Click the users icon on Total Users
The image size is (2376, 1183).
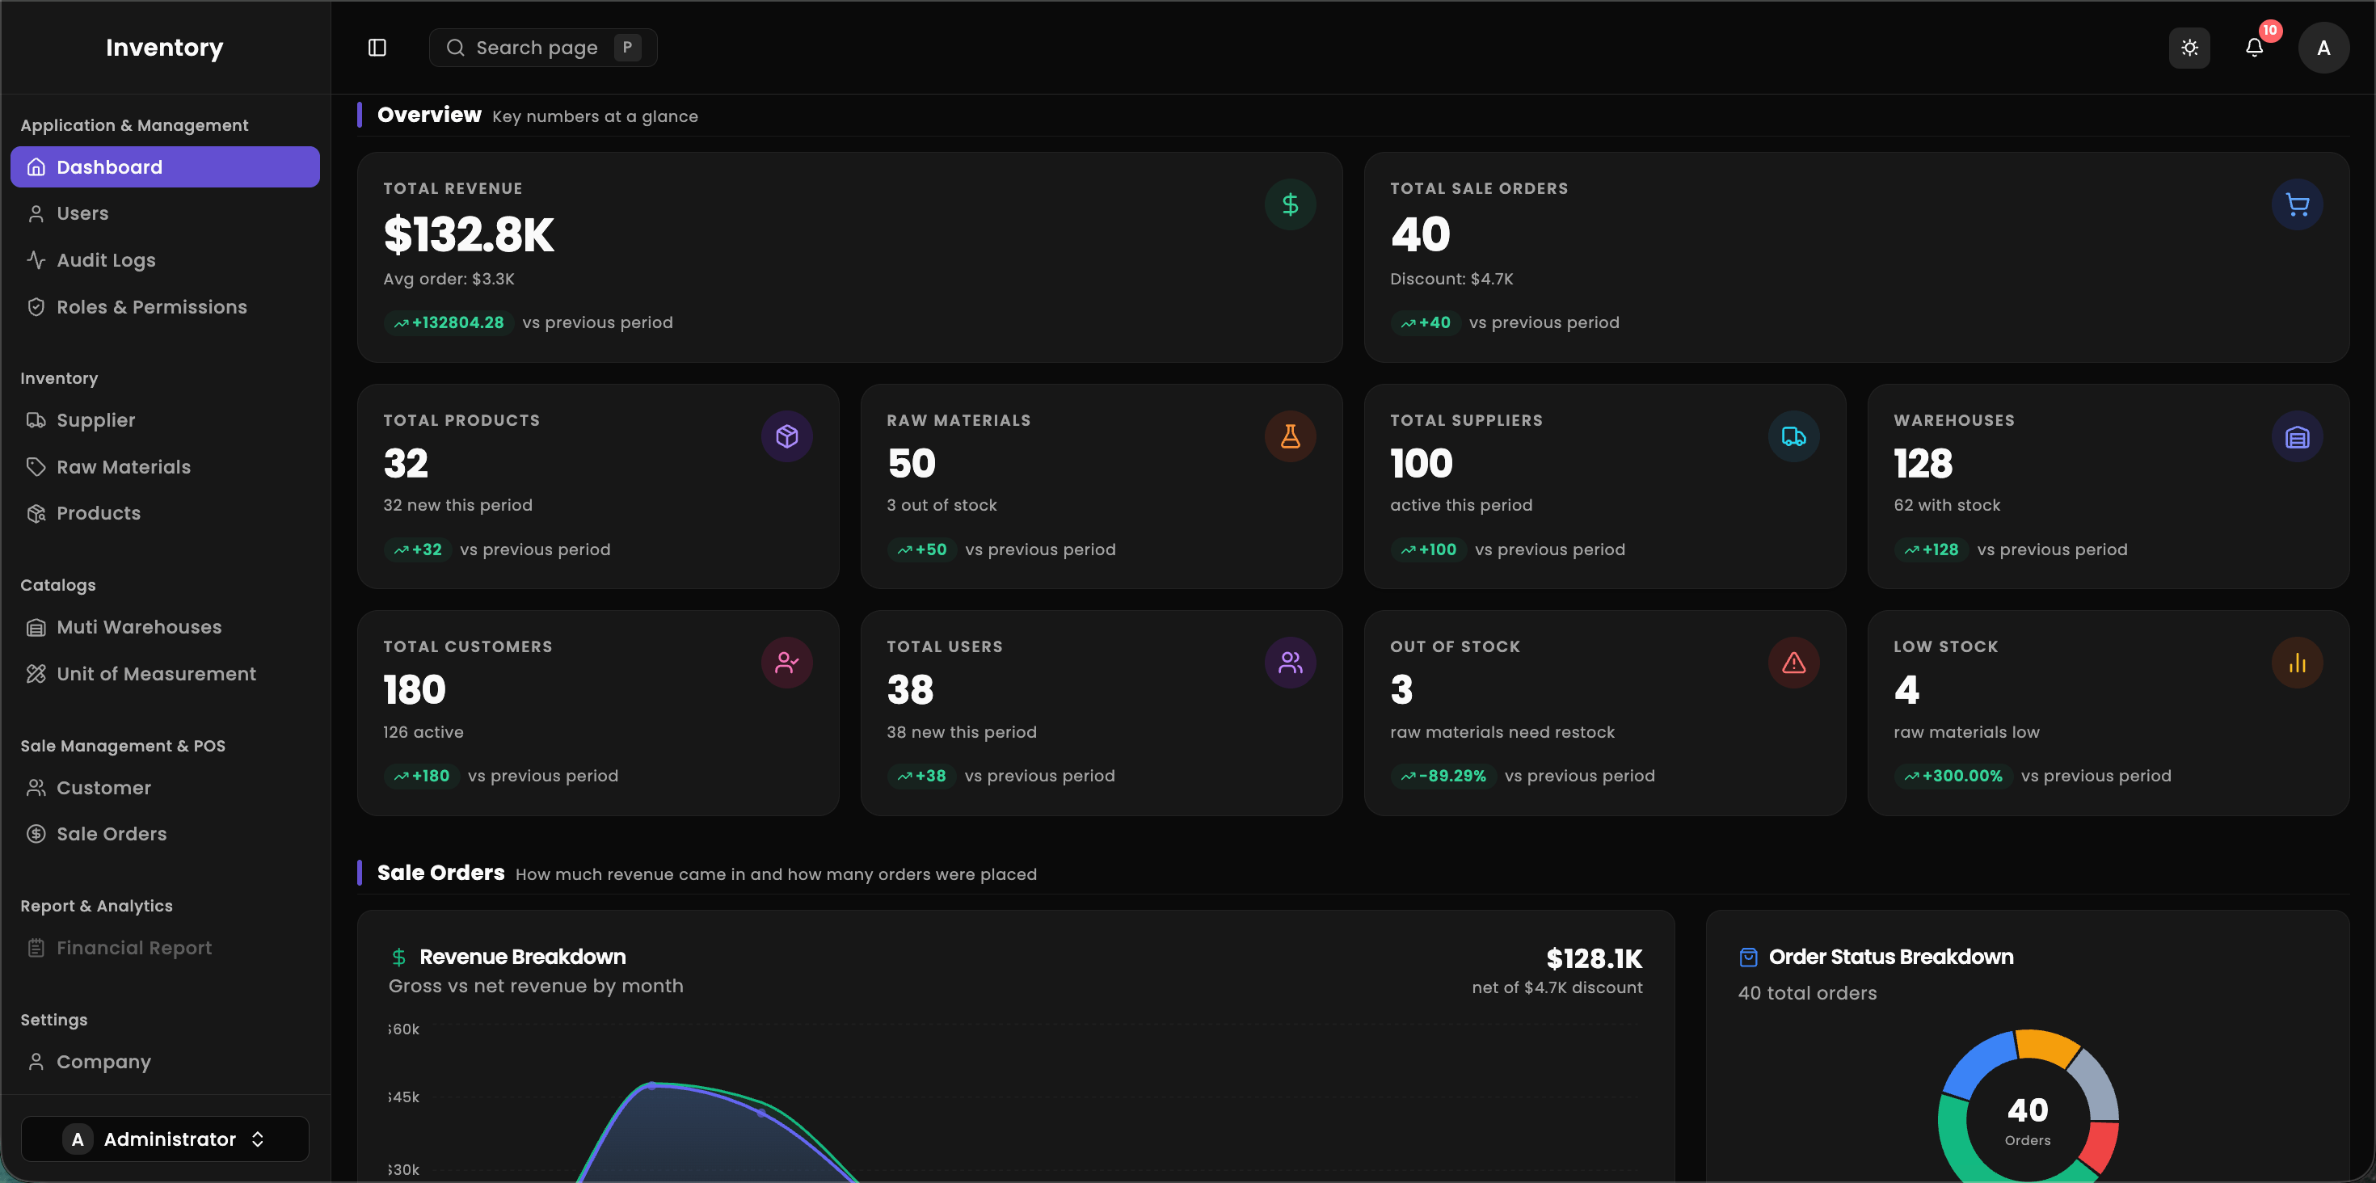[x=1290, y=663]
